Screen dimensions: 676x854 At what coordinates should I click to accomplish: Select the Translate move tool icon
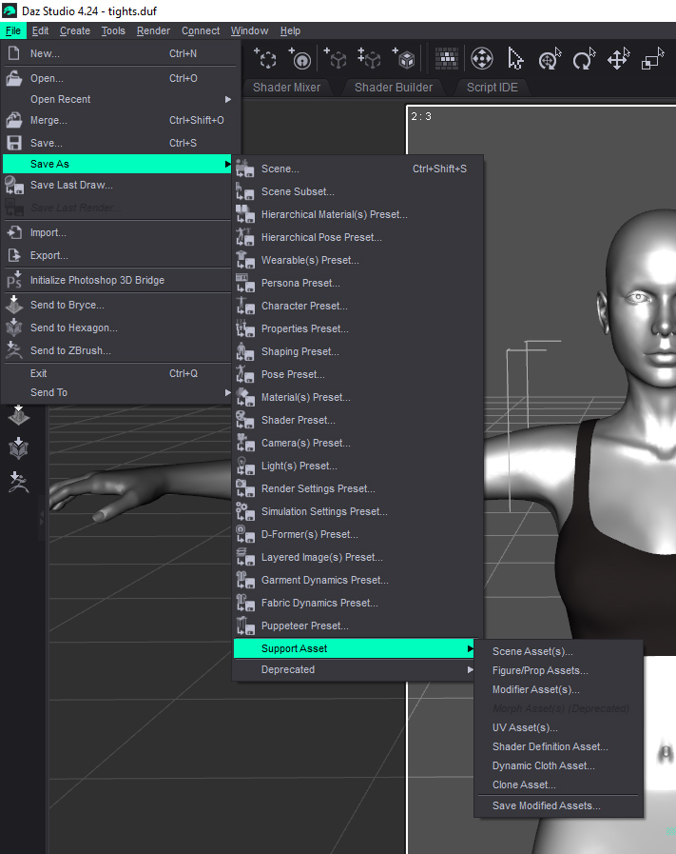point(618,60)
